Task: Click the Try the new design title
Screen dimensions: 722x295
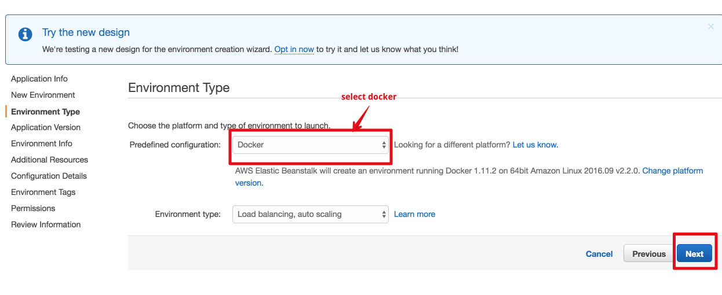Action: (86, 32)
